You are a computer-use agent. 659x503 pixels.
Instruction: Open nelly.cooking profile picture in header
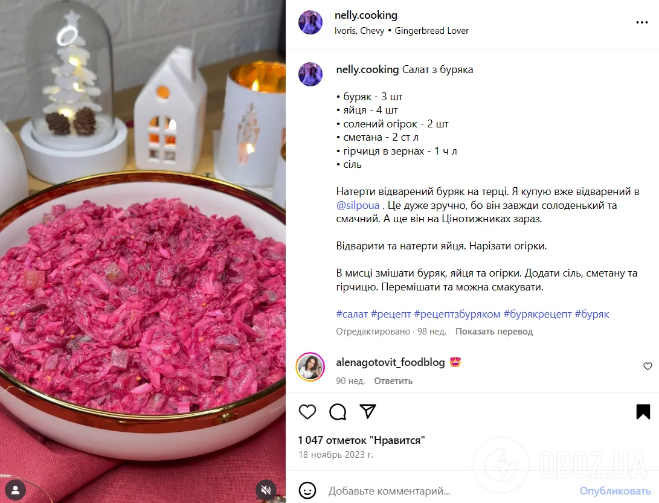[310, 22]
